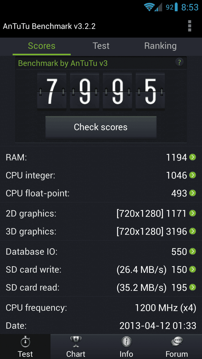Expand the CPU float-point score arrow
This screenshot has height=359, width=202.
pos(193,193)
